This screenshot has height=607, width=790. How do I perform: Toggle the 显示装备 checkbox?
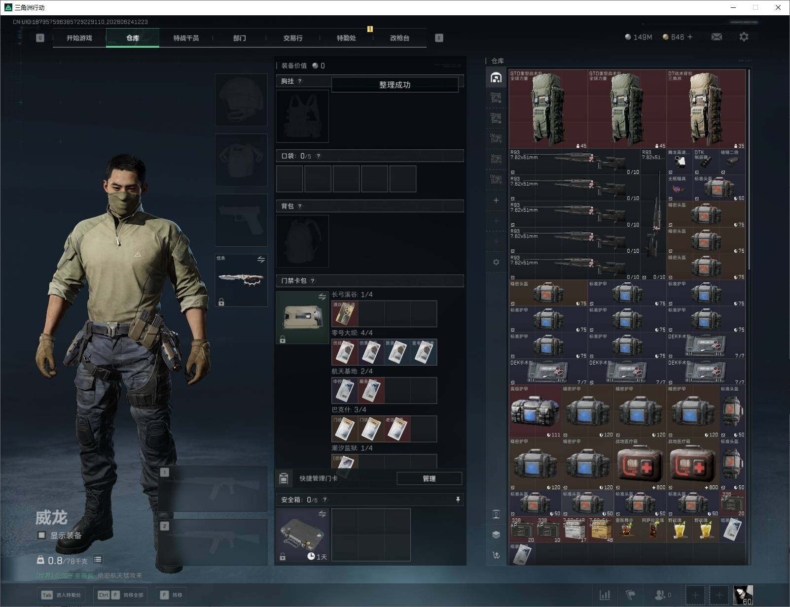pyautogui.click(x=42, y=535)
